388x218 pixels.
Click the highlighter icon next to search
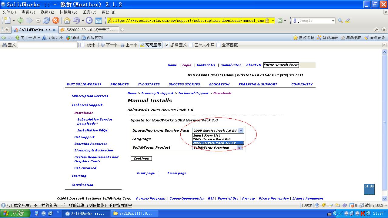[x=347, y=21]
